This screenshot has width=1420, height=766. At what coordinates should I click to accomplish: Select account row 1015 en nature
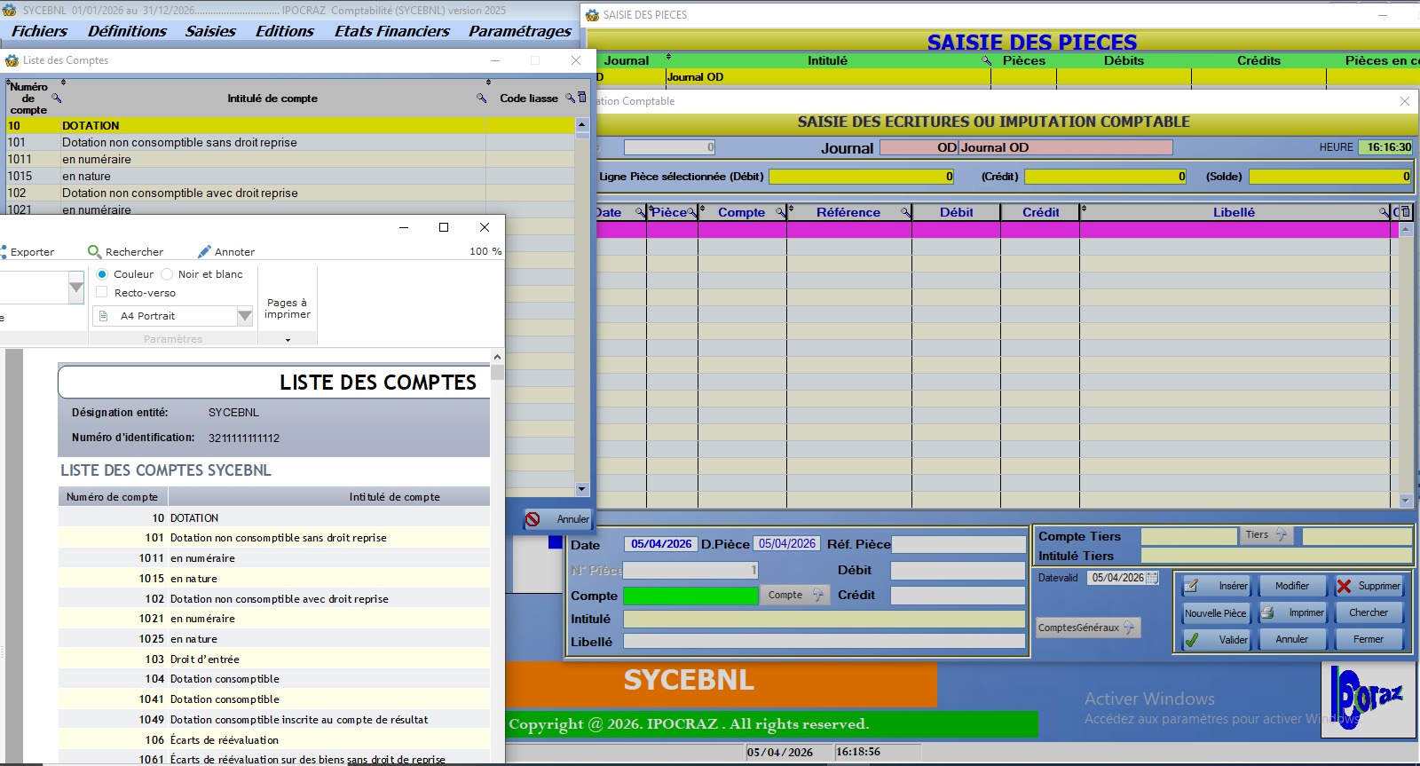tap(291, 177)
